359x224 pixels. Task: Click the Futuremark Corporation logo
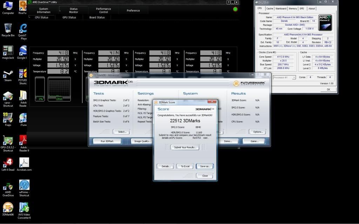pyautogui.click(x=249, y=83)
